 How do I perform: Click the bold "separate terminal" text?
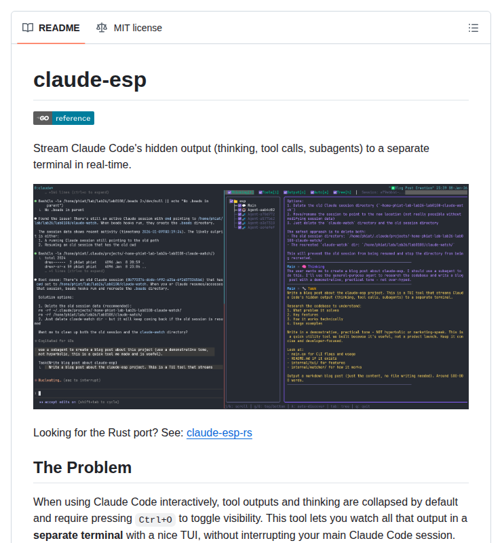(78, 535)
